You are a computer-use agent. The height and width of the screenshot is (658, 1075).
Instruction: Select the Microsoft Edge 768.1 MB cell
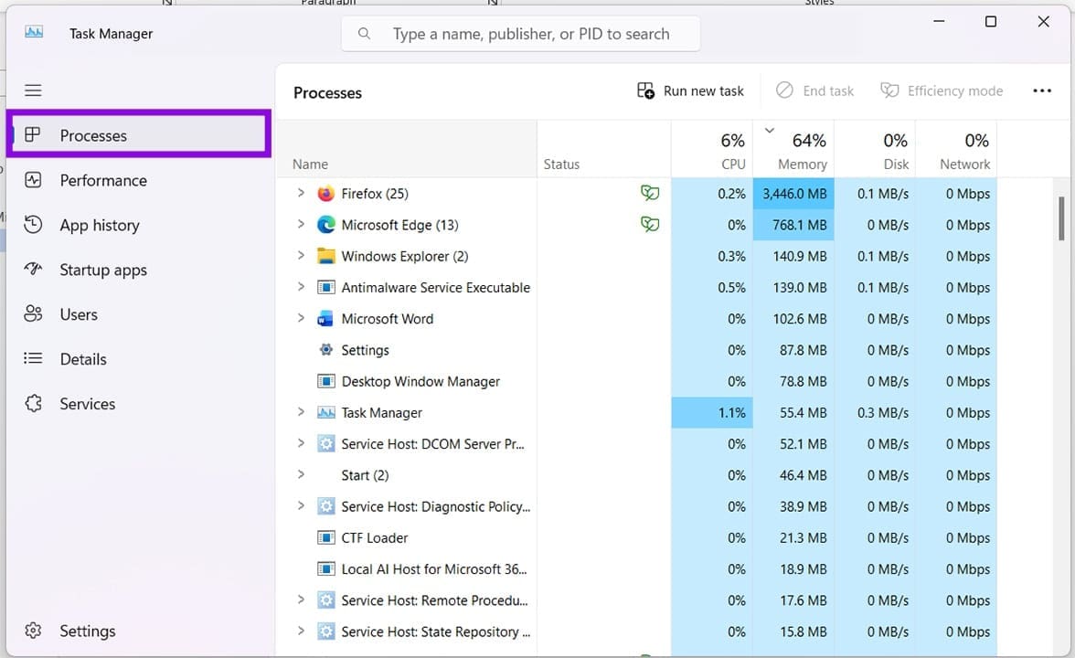click(x=793, y=225)
